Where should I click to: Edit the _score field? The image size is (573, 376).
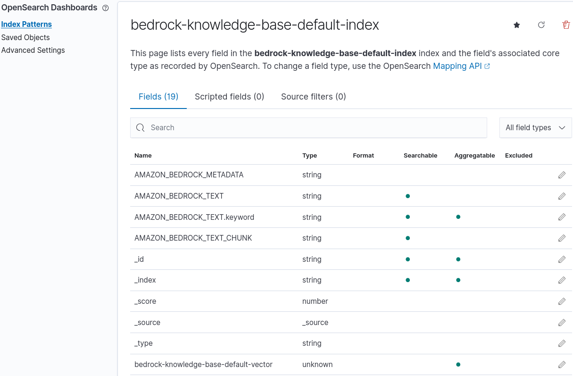coord(562,301)
